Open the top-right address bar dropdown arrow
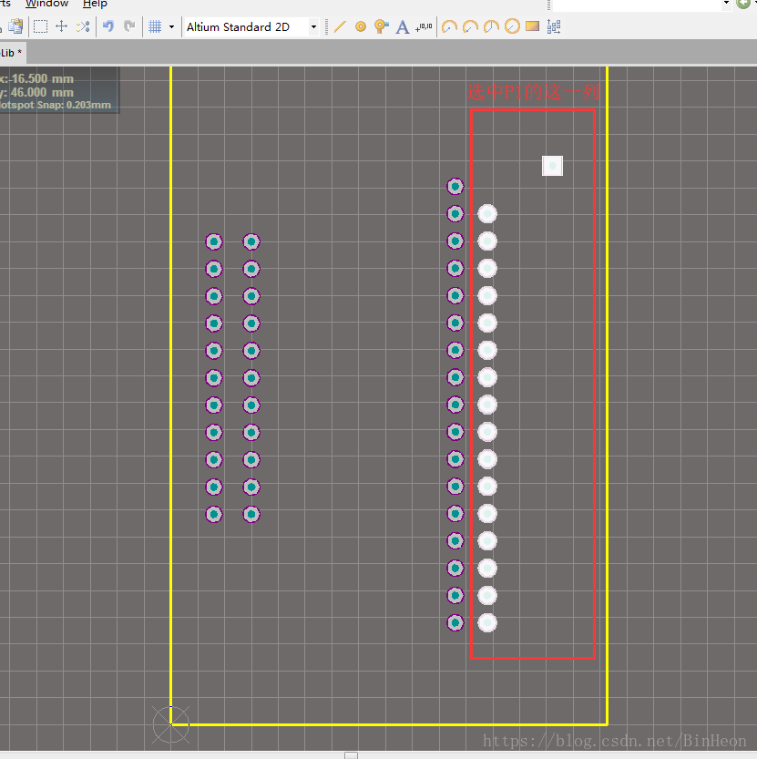 click(x=726, y=4)
